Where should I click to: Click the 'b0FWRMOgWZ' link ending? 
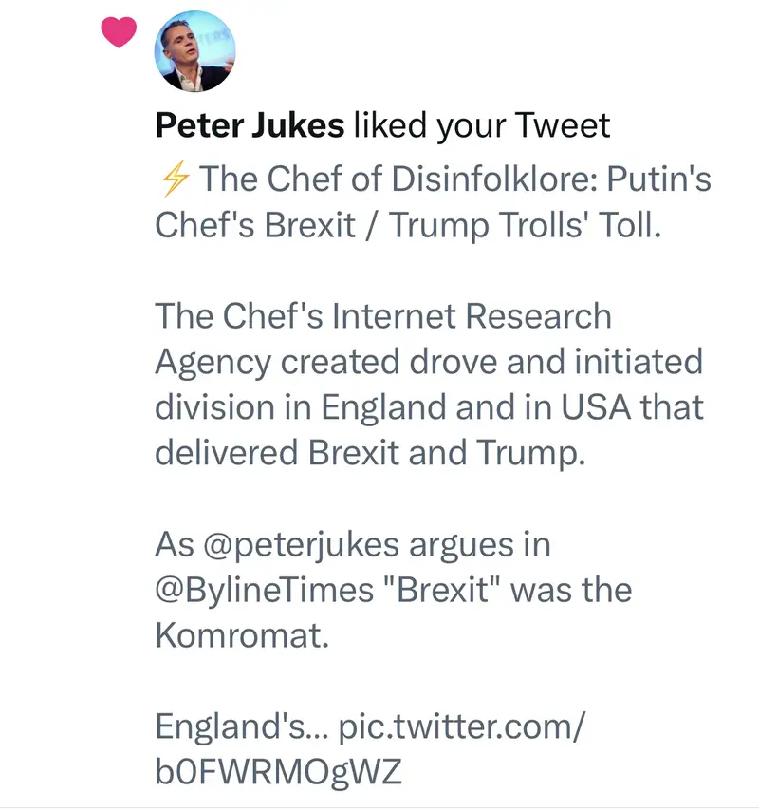[x=277, y=771]
